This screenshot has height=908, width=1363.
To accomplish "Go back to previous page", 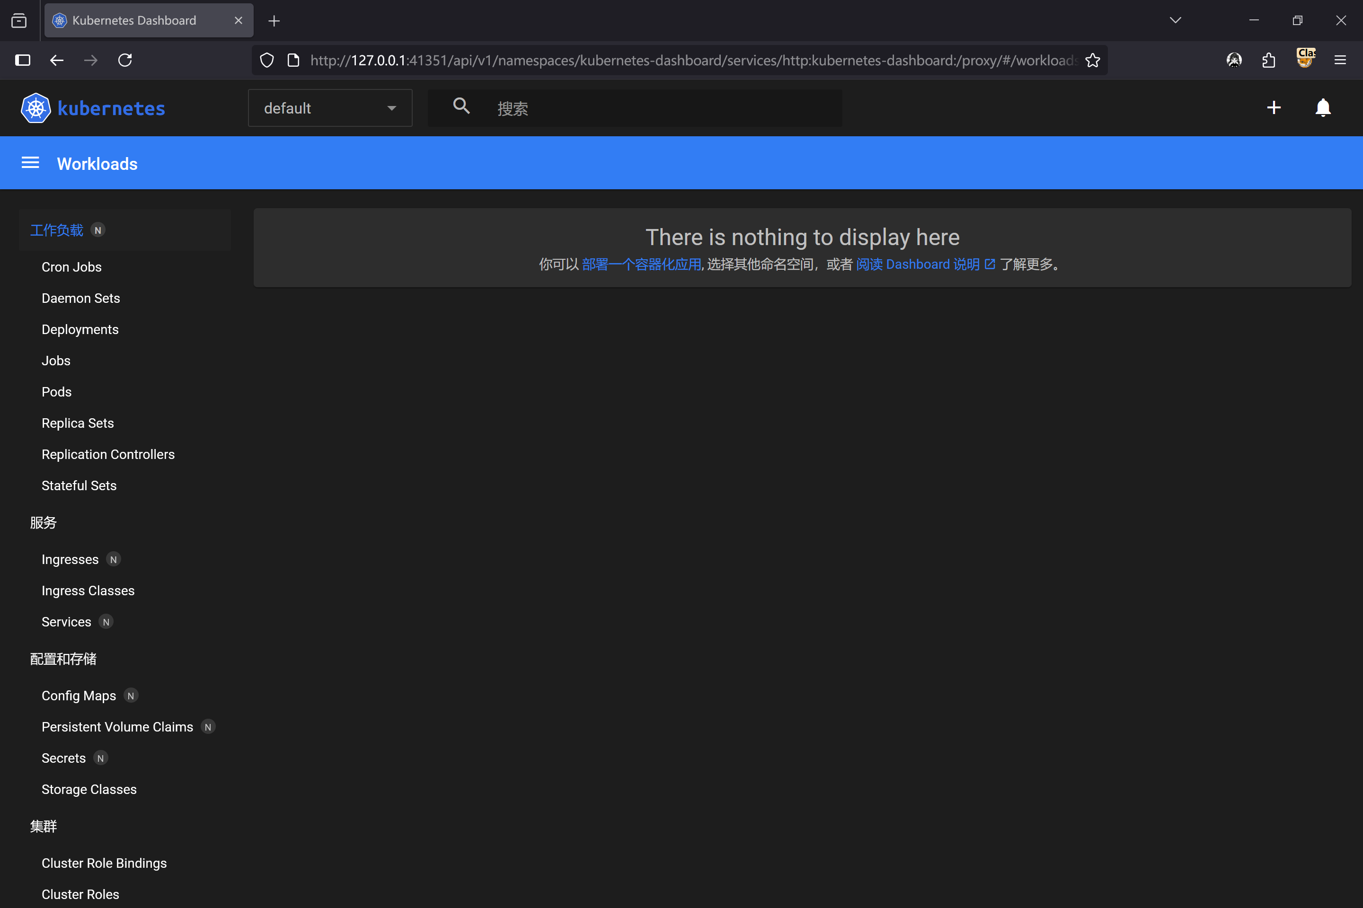I will point(57,60).
